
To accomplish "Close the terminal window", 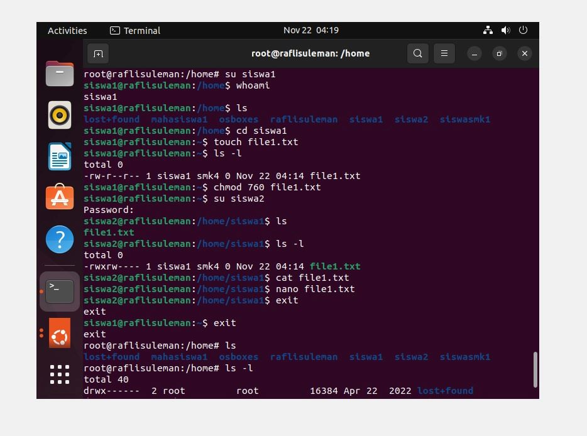I will 525,54.
